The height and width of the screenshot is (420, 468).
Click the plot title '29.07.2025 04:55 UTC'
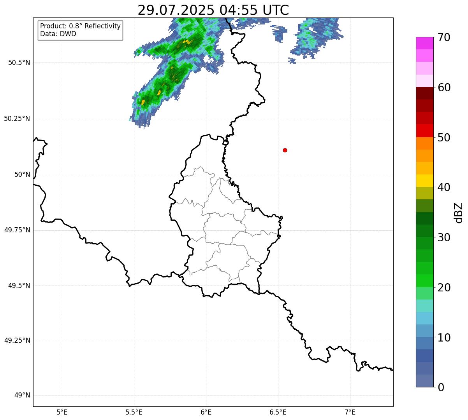tap(213, 10)
